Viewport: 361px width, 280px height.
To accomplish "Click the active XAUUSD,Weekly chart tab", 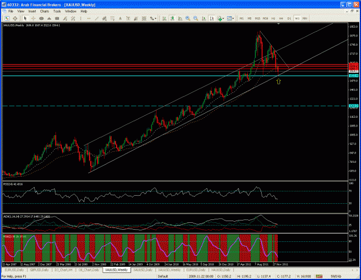I will (x=116, y=270).
